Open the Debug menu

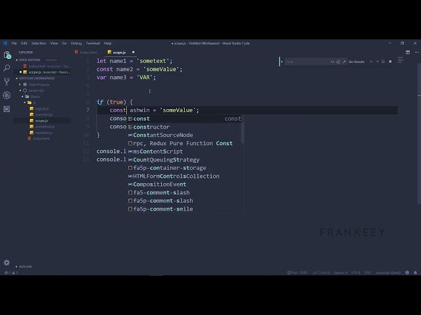pyautogui.click(x=76, y=43)
